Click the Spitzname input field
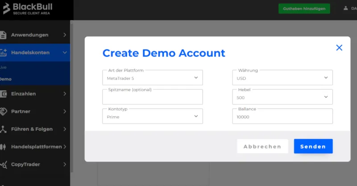Image resolution: width=357 pixels, height=186 pixels. tap(152, 97)
